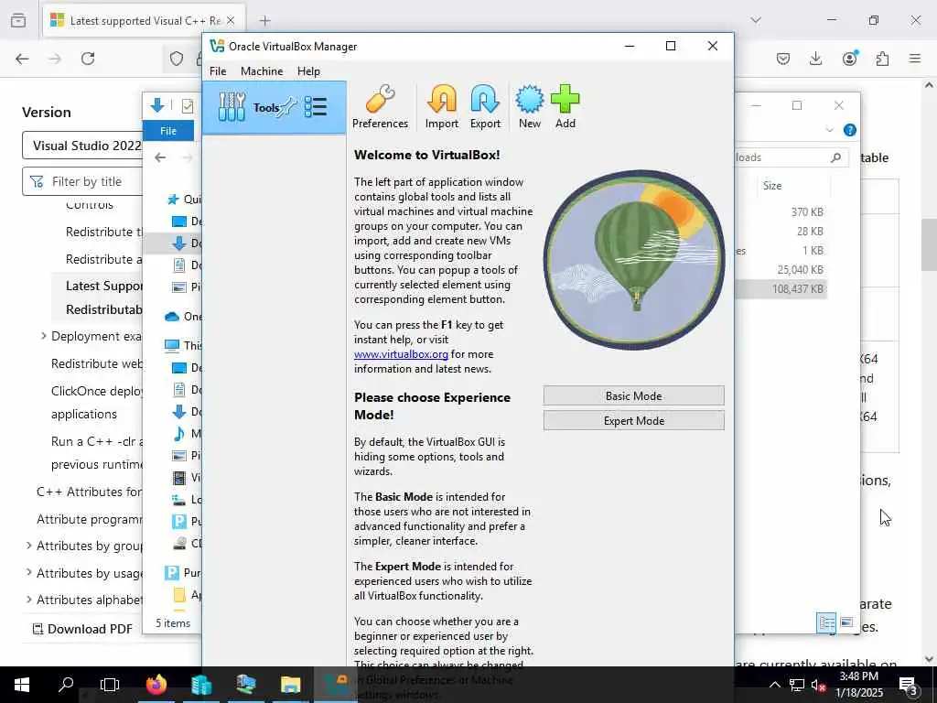Open the Windows Start menu
Screen dimensions: 937x703
point(22,684)
